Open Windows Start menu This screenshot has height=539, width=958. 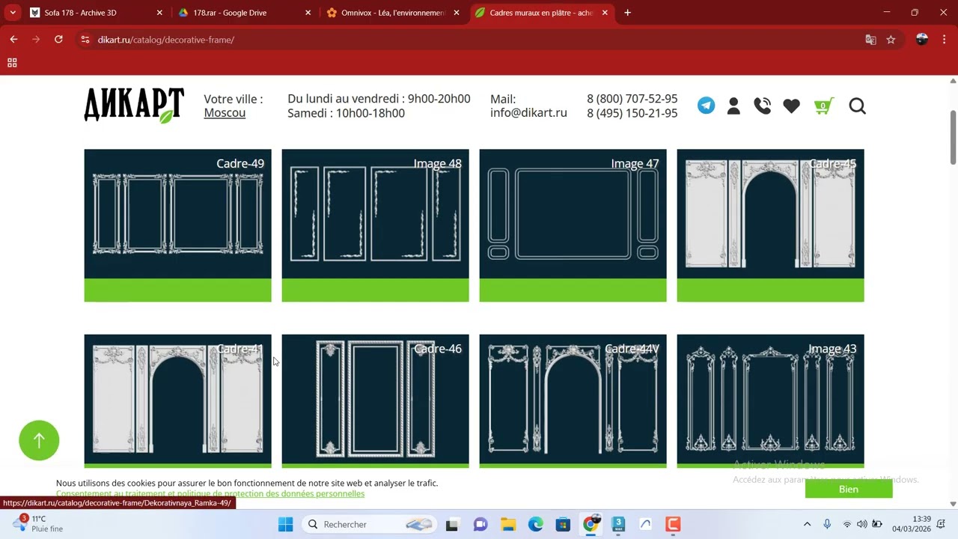click(x=285, y=524)
